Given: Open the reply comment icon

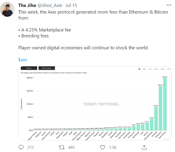Looking at the screenshot, I should click(21, 147).
